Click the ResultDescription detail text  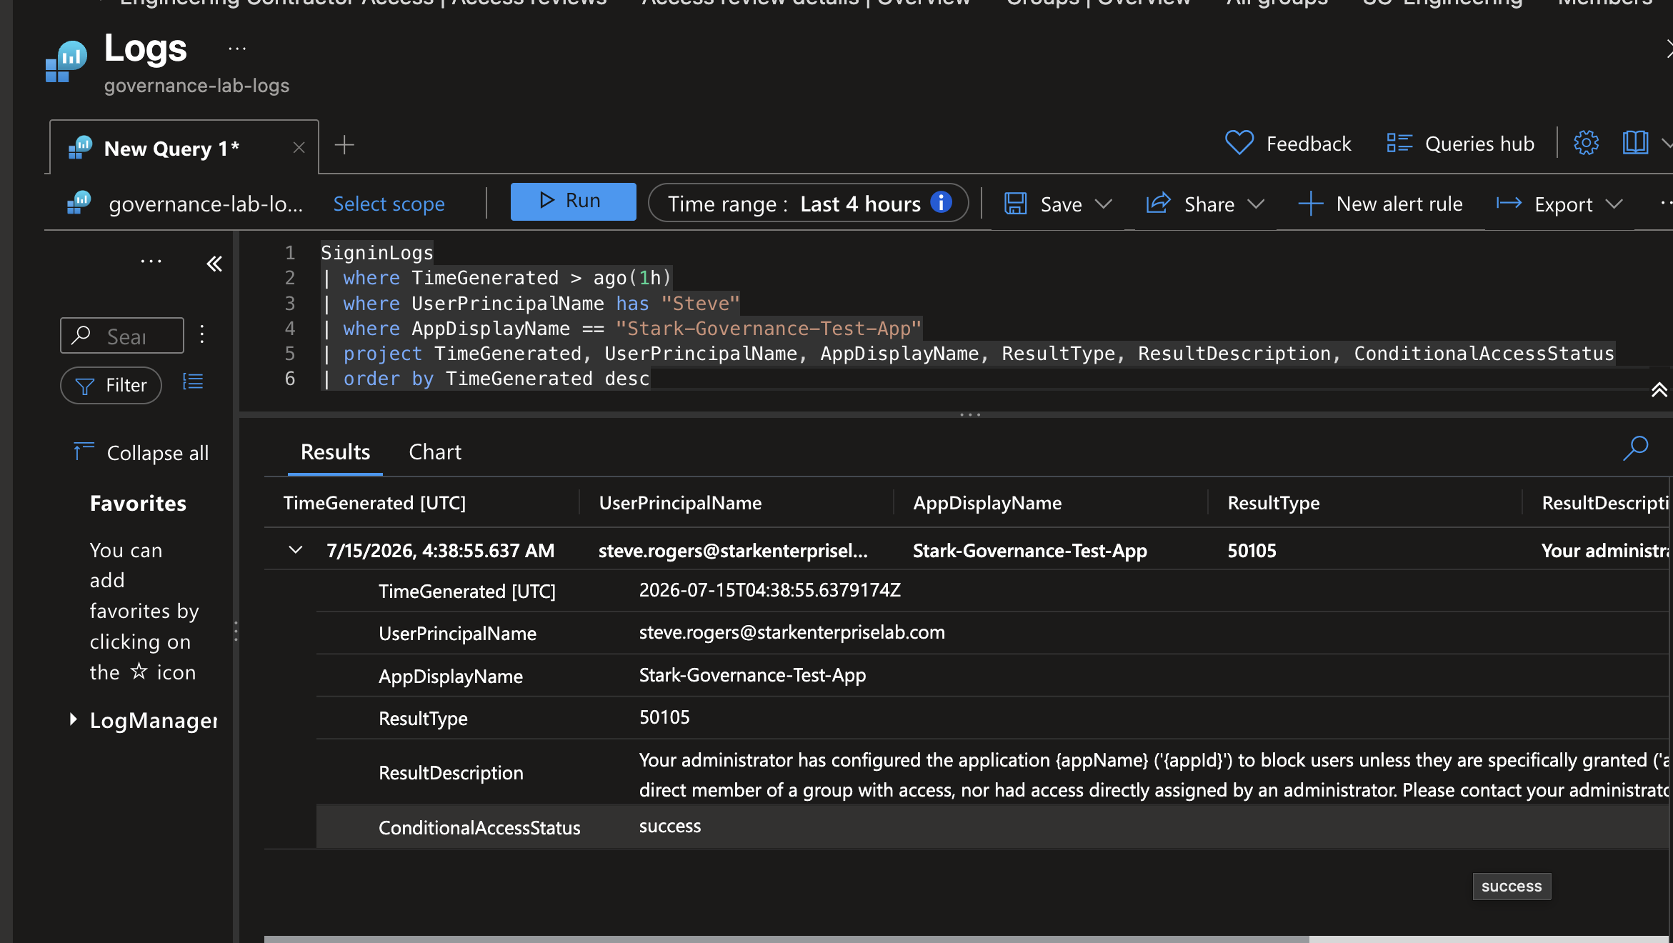click(1153, 775)
